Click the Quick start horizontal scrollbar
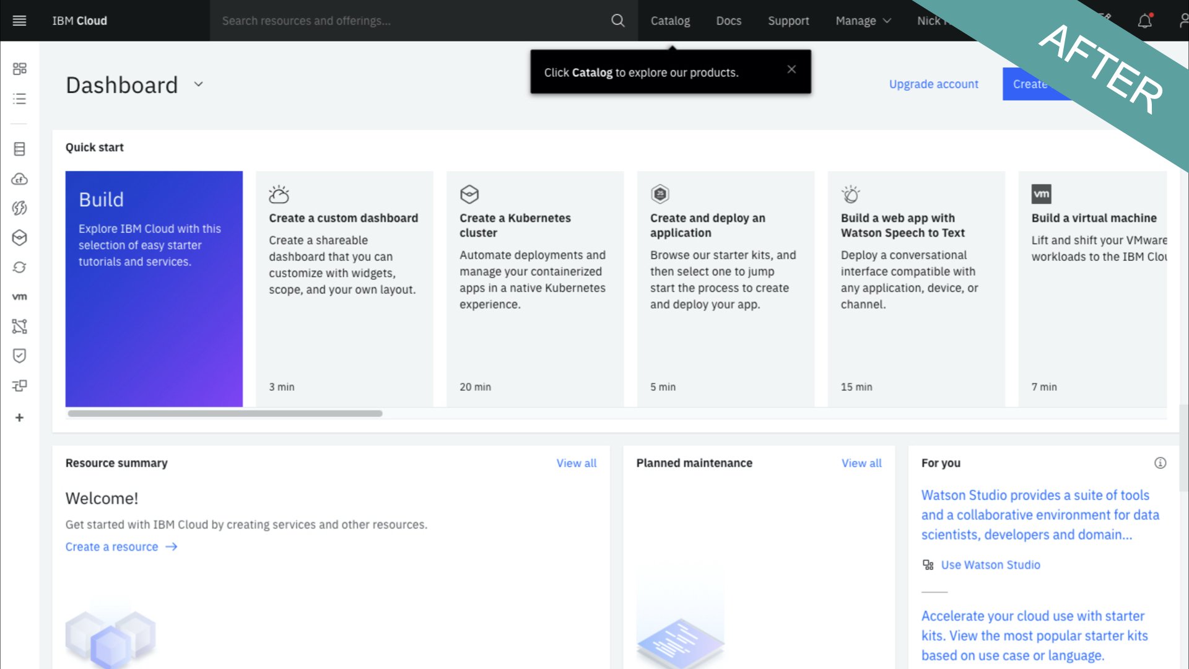The image size is (1189, 669). (x=225, y=413)
